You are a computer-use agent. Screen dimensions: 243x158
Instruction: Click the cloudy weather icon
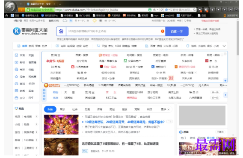click(x=65, y=20)
